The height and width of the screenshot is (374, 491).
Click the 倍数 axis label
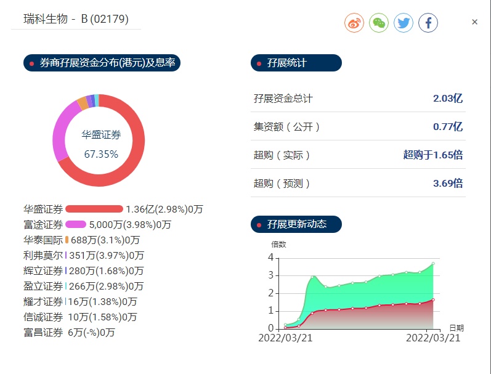[278, 245]
